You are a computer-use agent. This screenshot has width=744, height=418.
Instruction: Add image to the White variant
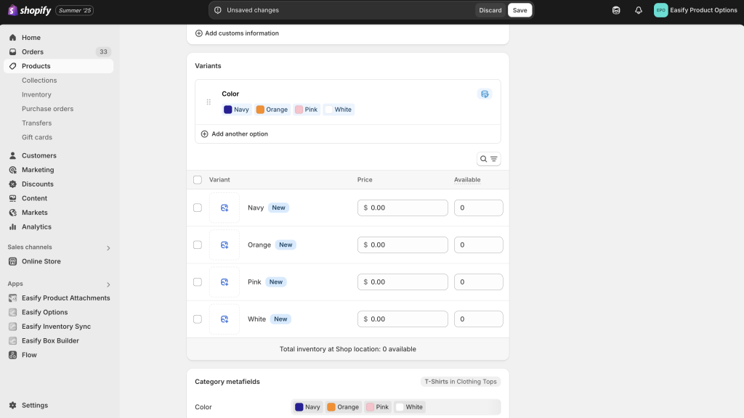[x=225, y=319]
